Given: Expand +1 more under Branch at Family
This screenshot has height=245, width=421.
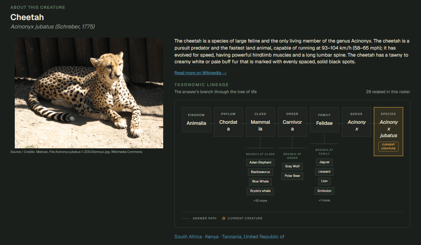Looking at the screenshot, I should coord(324,200).
